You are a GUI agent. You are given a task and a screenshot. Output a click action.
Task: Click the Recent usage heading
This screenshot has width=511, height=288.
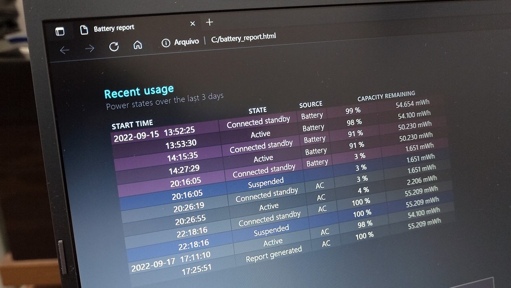click(138, 92)
